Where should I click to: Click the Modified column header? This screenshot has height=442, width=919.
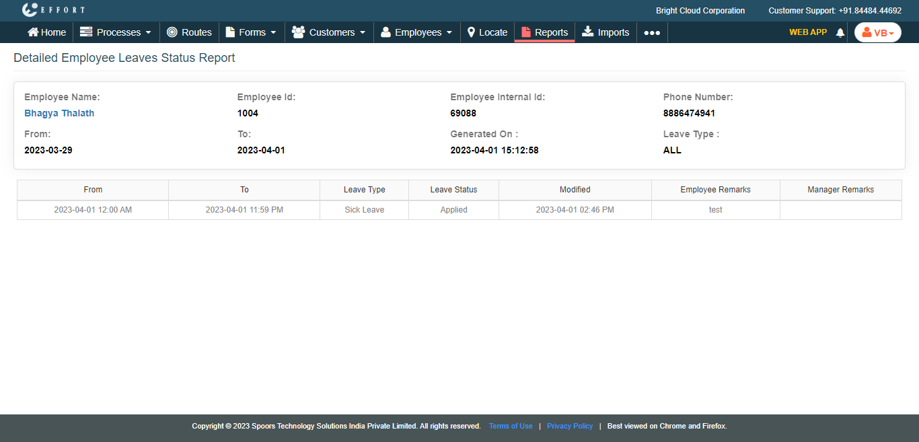[x=575, y=190]
